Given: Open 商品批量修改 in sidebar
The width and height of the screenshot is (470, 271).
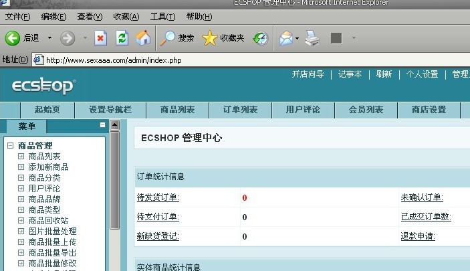Looking at the screenshot, I should 52,264.
